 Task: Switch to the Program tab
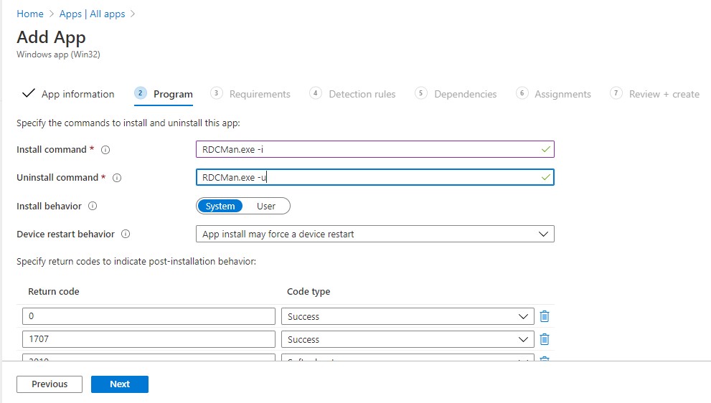tap(173, 94)
